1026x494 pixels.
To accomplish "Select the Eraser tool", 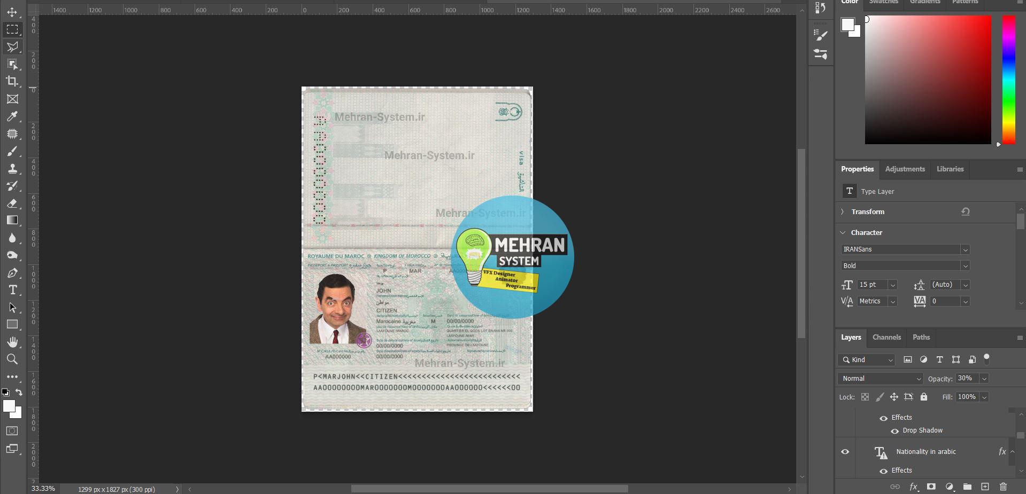I will coord(12,203).
